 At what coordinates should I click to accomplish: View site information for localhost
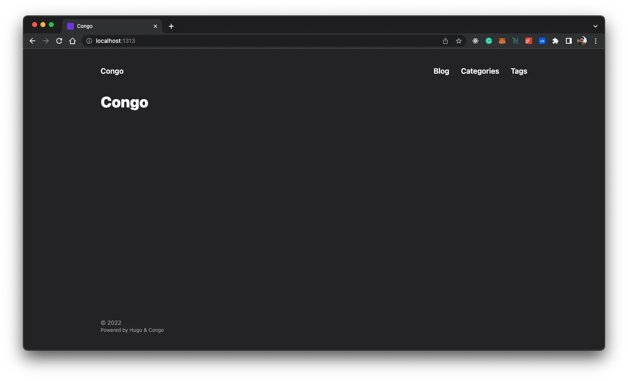(89, 41)
